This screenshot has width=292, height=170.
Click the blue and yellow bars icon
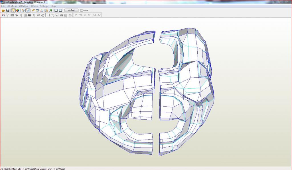click(46, 11)
